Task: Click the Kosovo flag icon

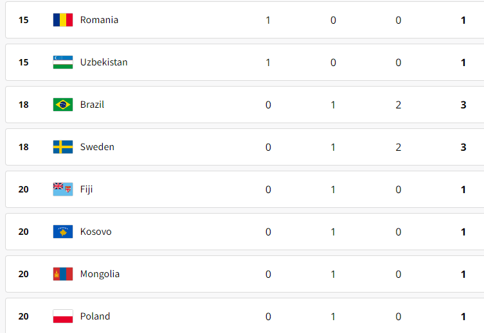Action: pyautogui.click(x=63, y=232)
